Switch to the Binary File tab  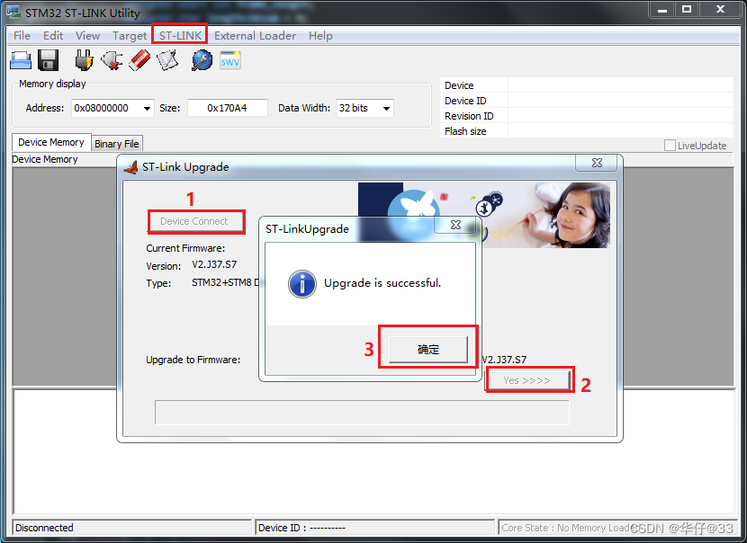click(117, 144)
